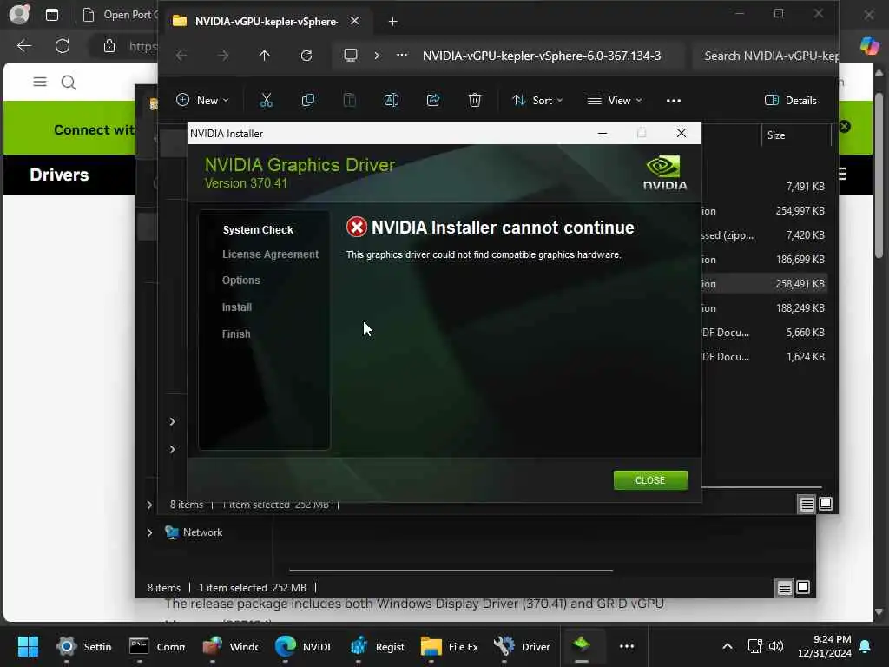Open the Registry Editor taskbar item
889x667 pixels.
377,646
